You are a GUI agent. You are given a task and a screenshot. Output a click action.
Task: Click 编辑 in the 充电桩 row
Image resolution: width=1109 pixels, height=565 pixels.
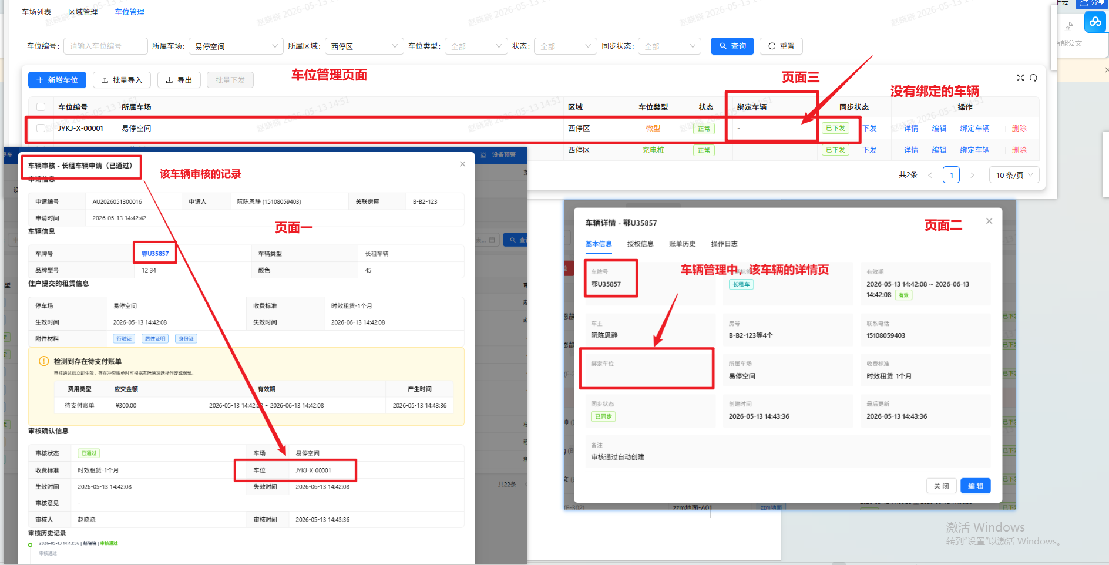click(939, 150)
